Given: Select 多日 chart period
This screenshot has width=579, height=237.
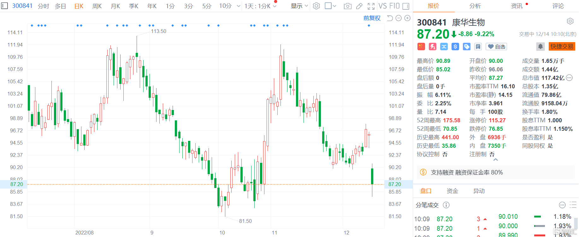Looking at the screenshot, I should (x=60, y=6).
